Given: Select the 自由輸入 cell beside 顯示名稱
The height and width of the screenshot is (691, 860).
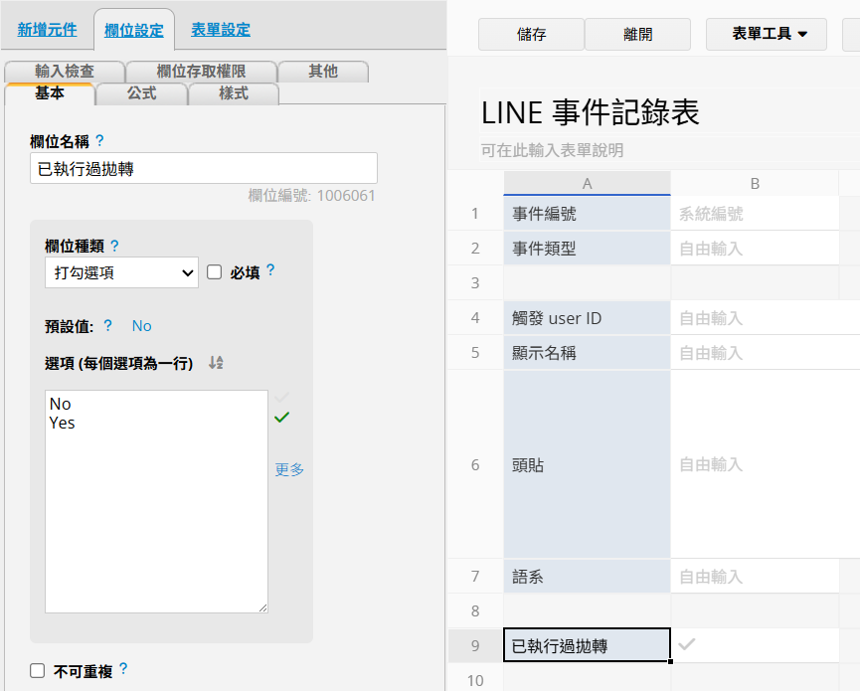Looking at the screenshot, I should pyautogui.click(x=766, y=353).
